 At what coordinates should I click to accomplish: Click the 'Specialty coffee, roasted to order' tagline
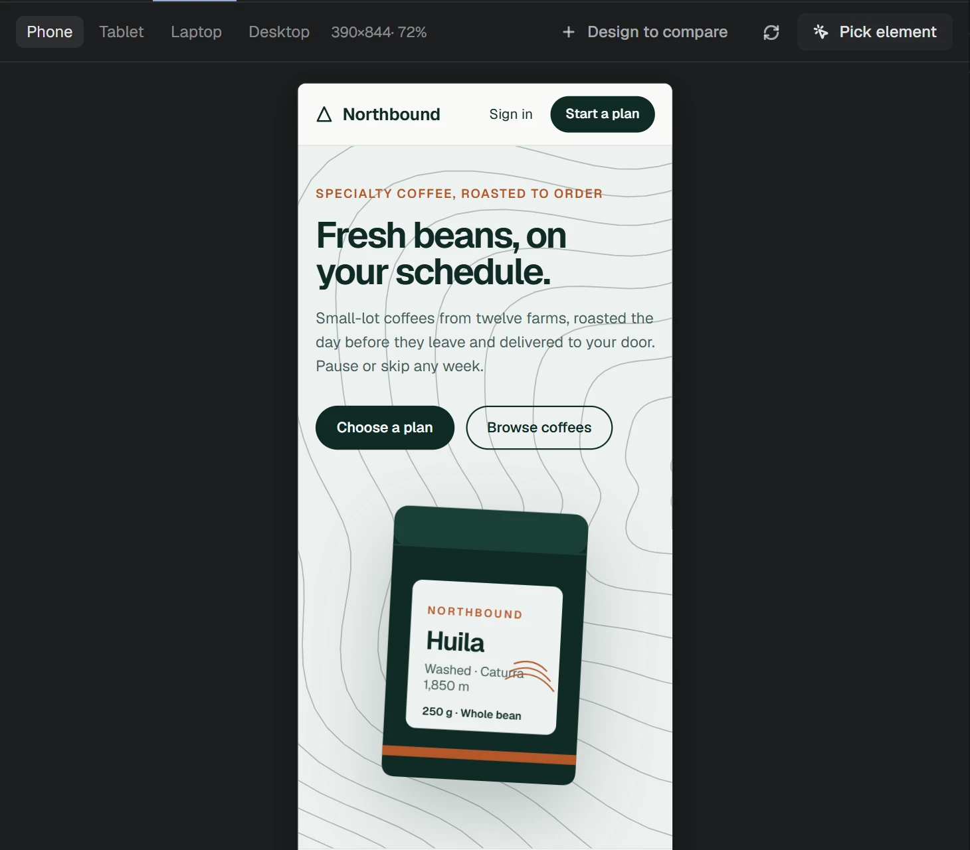point(459,194)
